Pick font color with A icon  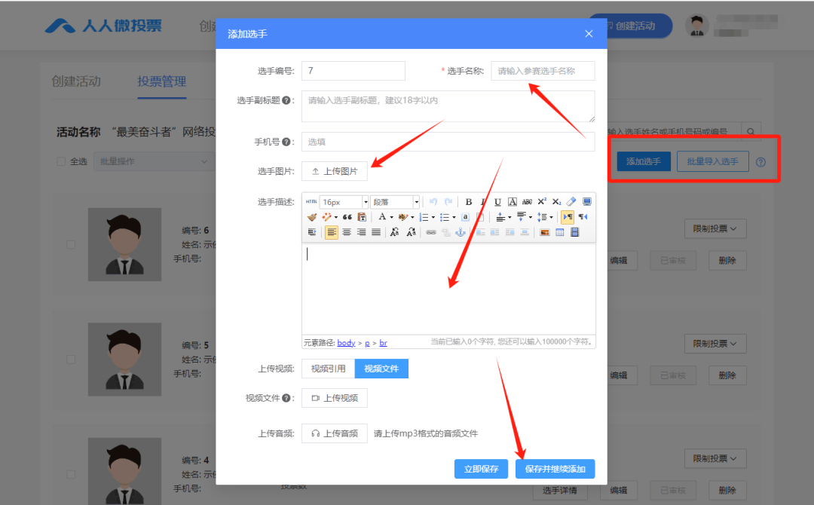click(382, 217)
